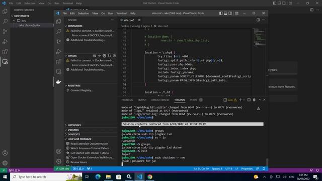Viewport: 322px width, 181px height.
Task: Click the terminal panel vertical scrollbar
Action: (267, 162)
